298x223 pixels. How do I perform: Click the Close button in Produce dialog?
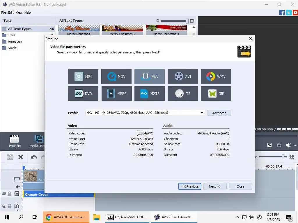pos(240,186)
